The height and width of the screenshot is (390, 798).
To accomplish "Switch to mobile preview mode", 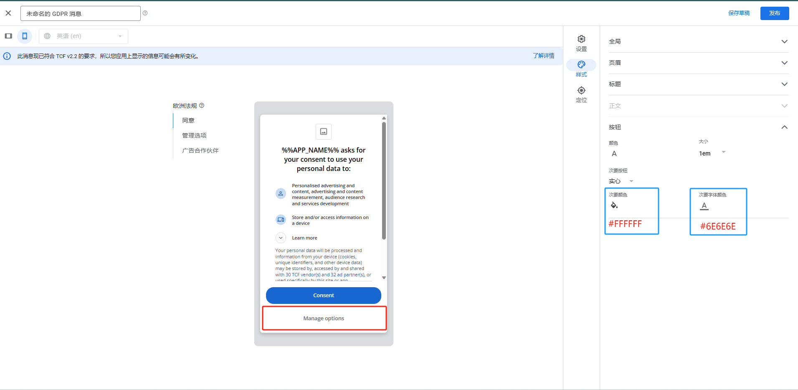I will (25, 36).
